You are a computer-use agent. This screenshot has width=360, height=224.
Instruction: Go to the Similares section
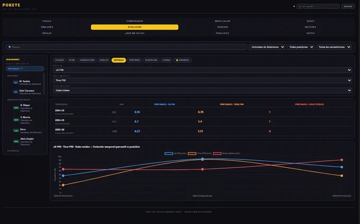tap(47, 27)
